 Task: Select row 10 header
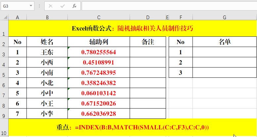click(x=4, y=128)
